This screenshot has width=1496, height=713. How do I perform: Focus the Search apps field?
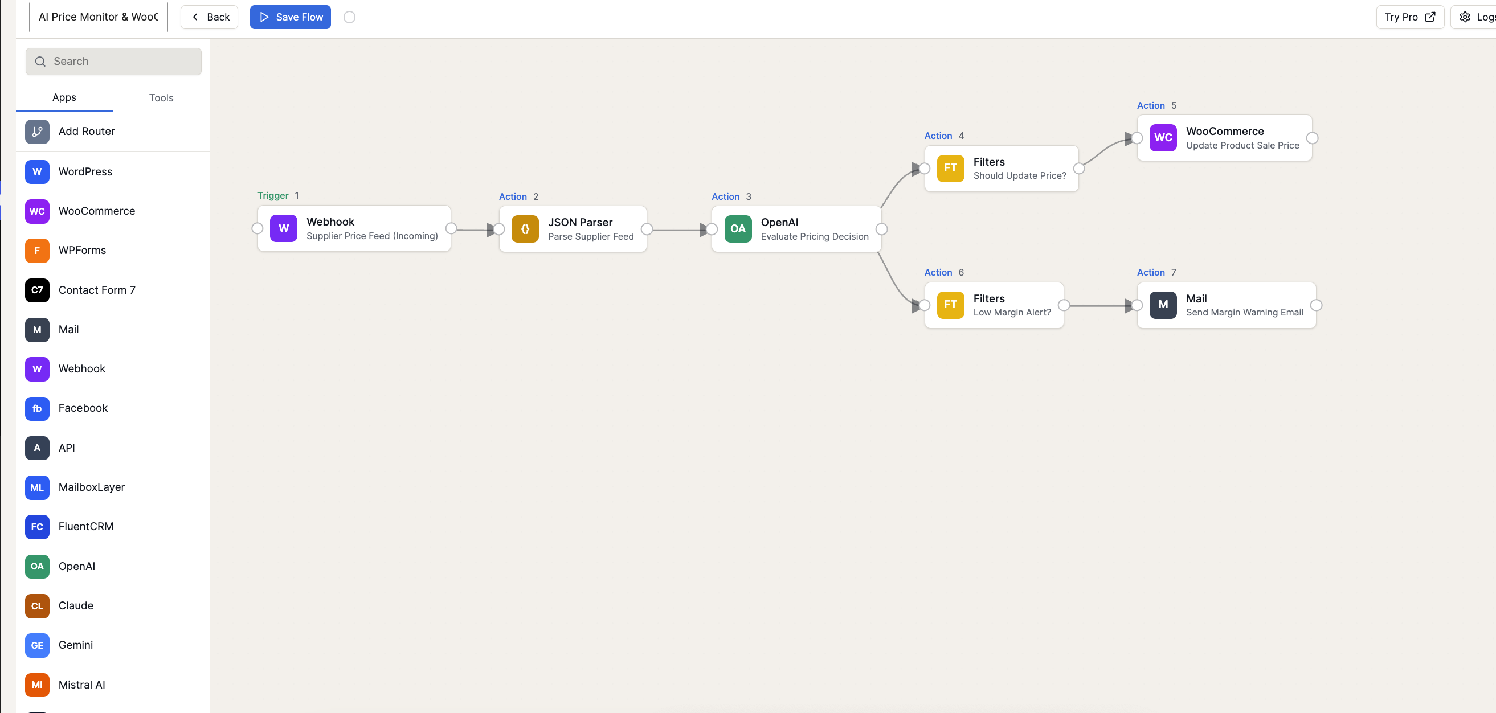tap(114, 62)
